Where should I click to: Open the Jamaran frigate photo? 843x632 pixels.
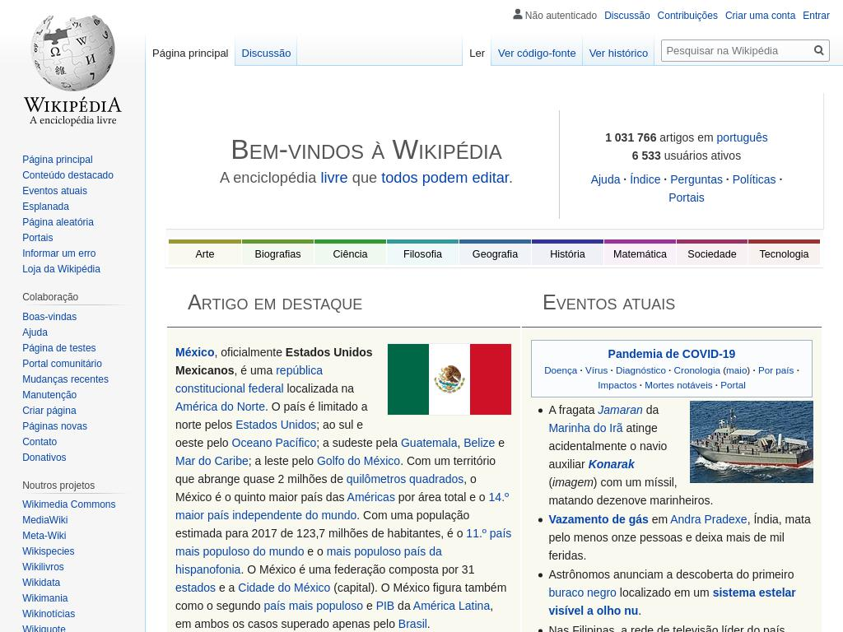[751, 442]
